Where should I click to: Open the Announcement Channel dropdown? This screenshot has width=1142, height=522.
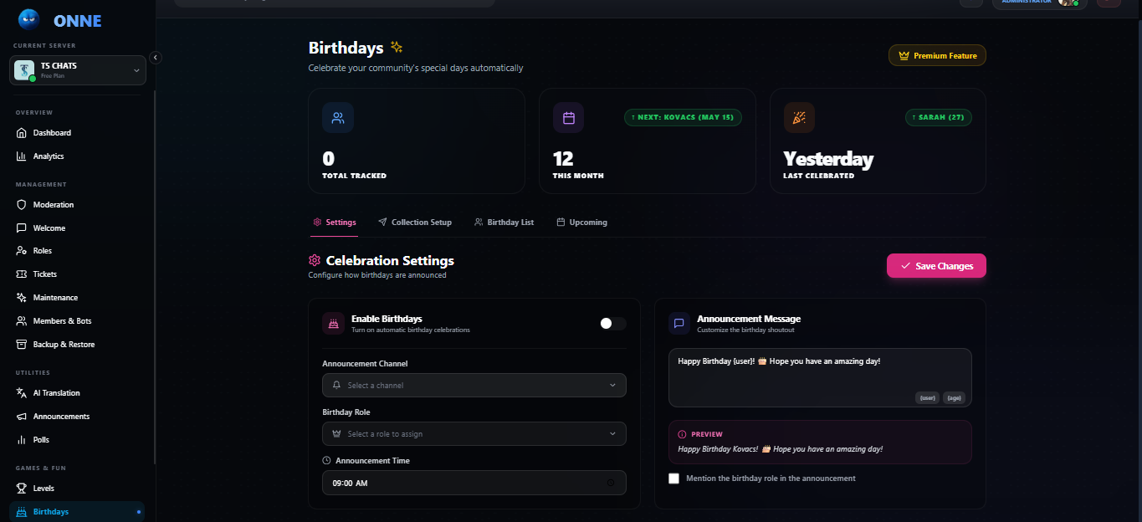(474, 386)
